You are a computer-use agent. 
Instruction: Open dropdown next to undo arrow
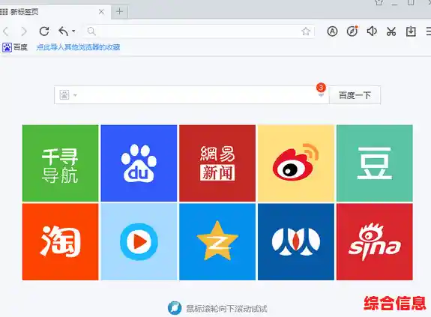pos(73,31)
